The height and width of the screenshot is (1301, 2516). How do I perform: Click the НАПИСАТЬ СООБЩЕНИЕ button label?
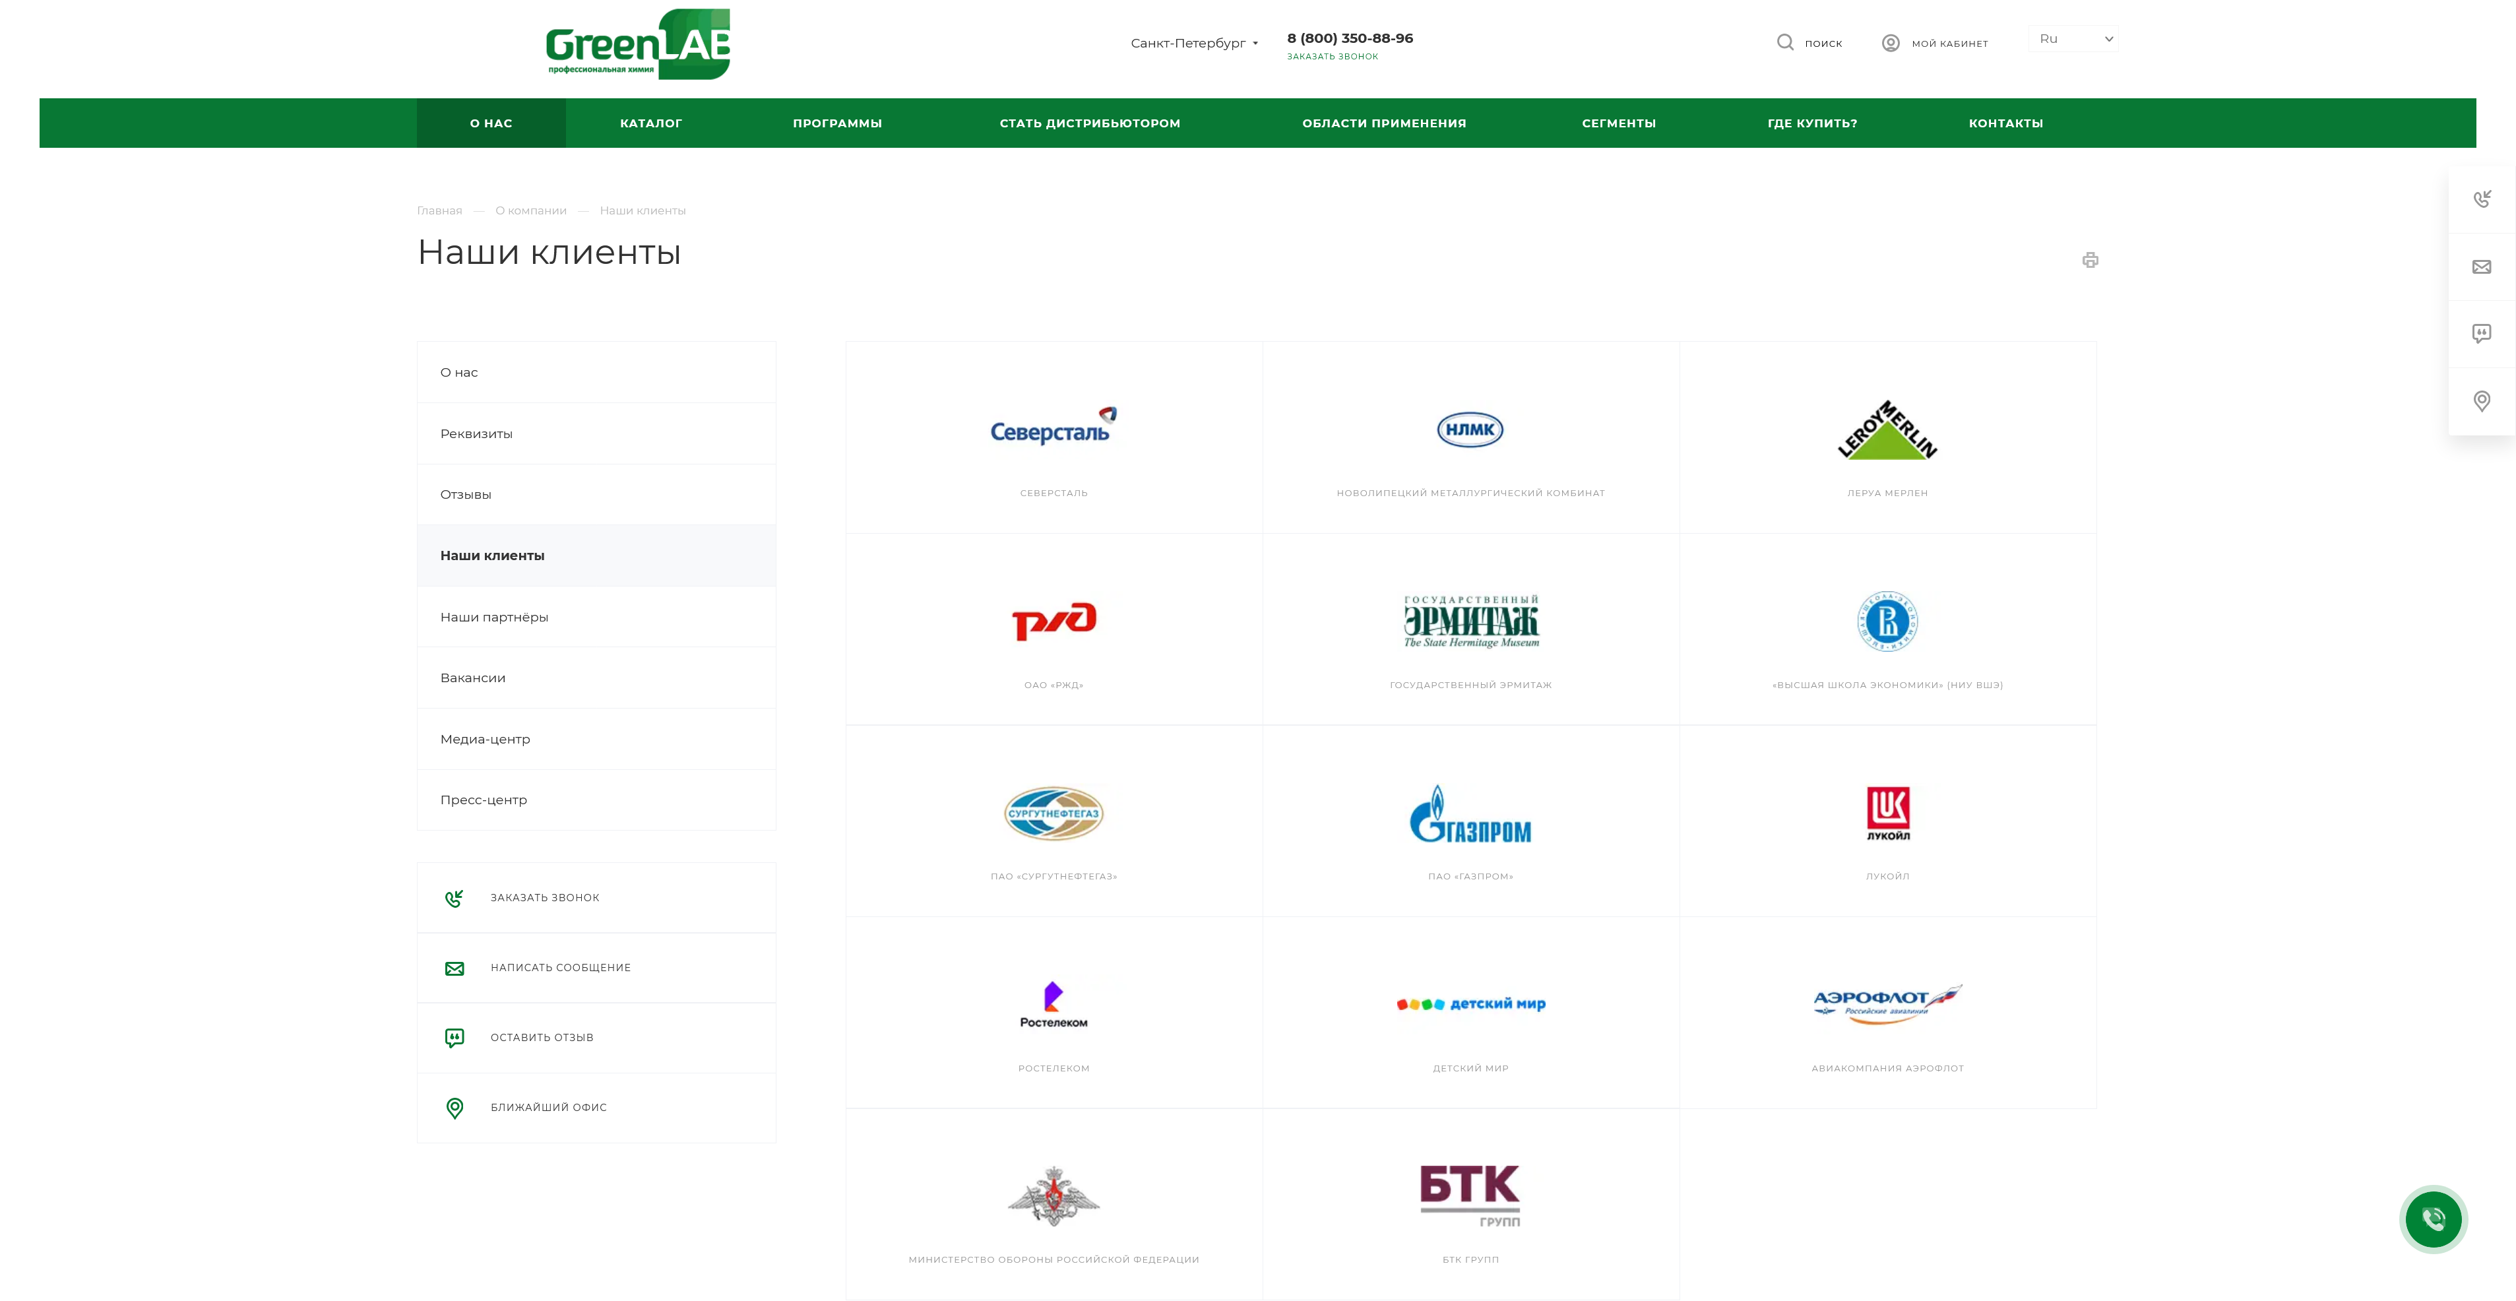(561, 968)
